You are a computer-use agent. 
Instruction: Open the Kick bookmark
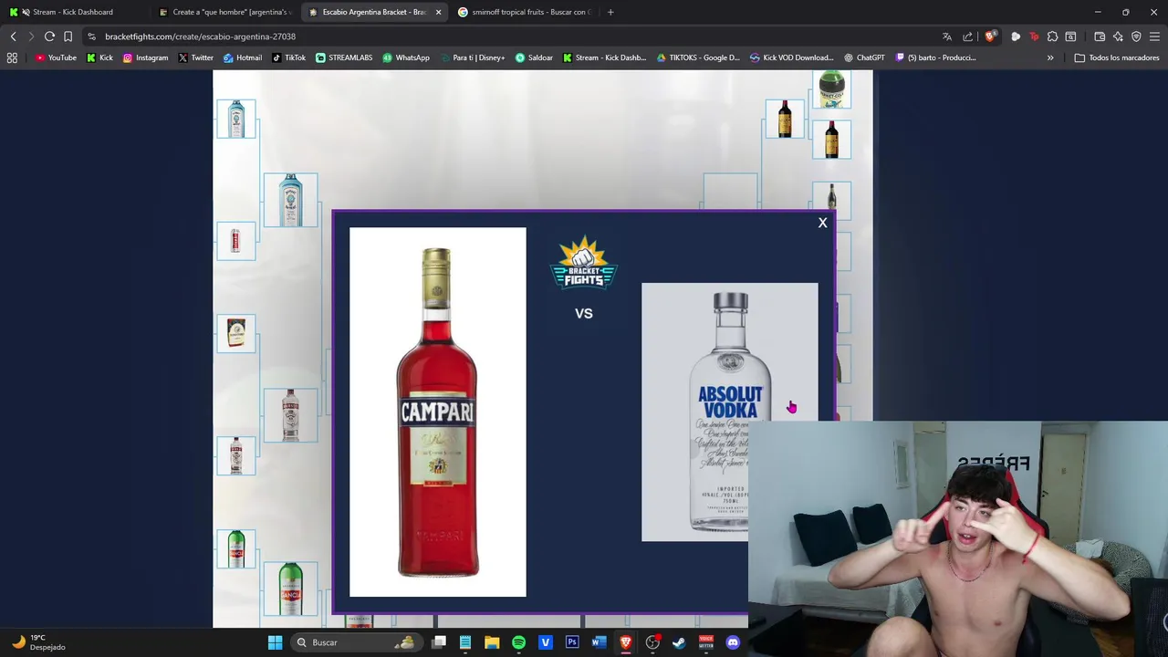(99, 57)
